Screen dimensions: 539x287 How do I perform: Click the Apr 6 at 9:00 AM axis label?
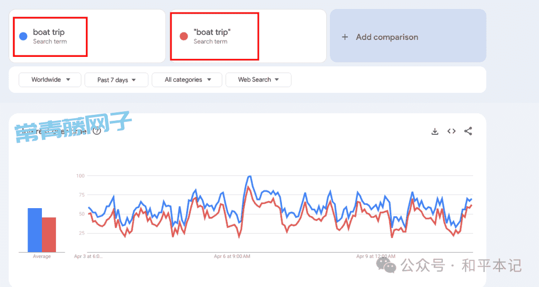click(x=232, y=257)
